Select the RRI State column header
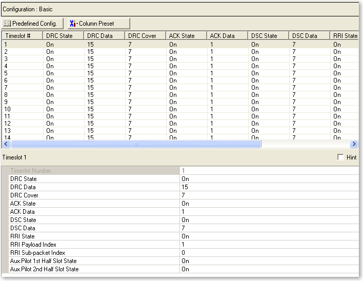The image size is (363, 281). pos(345,36)
